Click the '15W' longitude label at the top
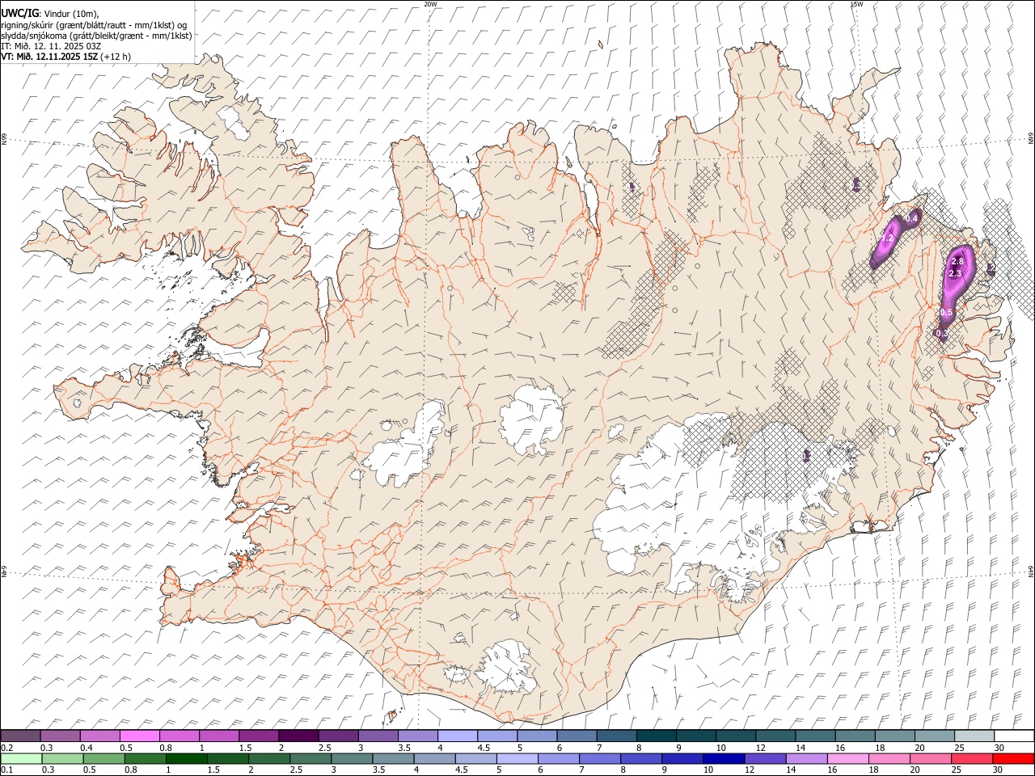 click(x=856, y=4)
